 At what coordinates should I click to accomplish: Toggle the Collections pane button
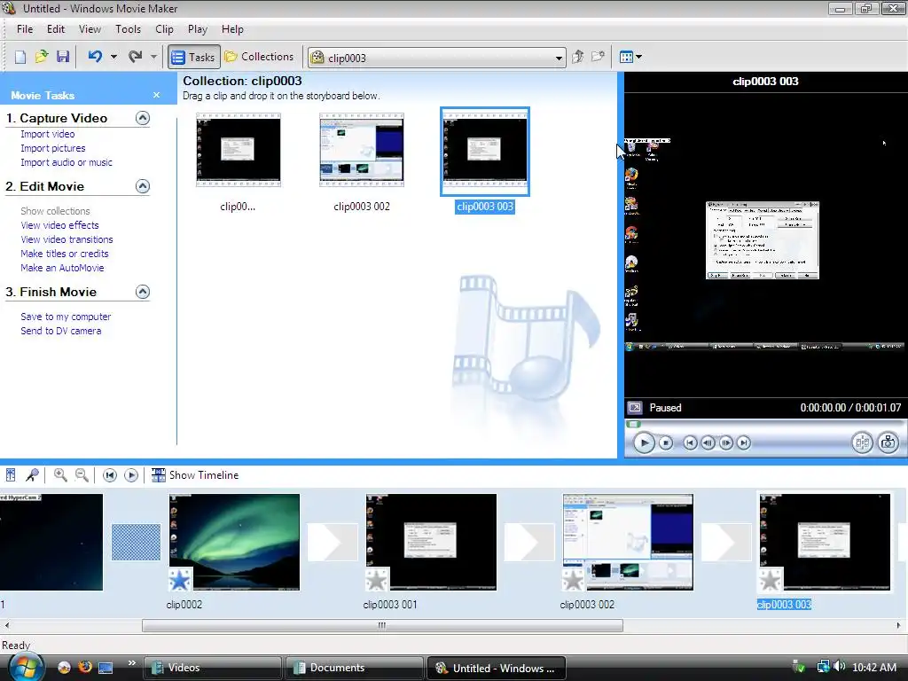click(260, 57)
